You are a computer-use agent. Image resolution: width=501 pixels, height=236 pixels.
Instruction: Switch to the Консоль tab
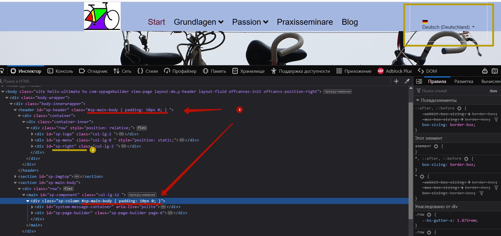point(60,71)
